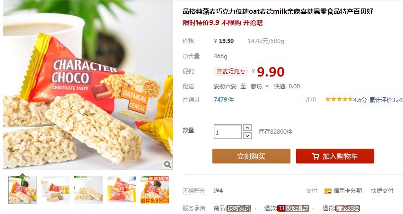Click the T3 fast refund badge
This screenshot has width=403, height=214.
293,208
